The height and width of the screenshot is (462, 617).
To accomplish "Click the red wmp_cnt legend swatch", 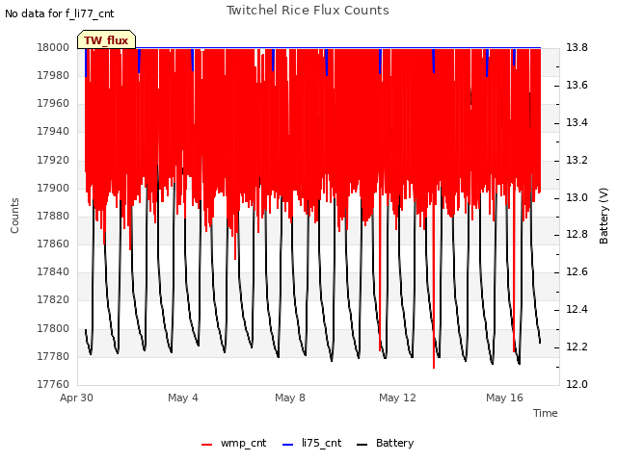I will [x=206, y=445].
